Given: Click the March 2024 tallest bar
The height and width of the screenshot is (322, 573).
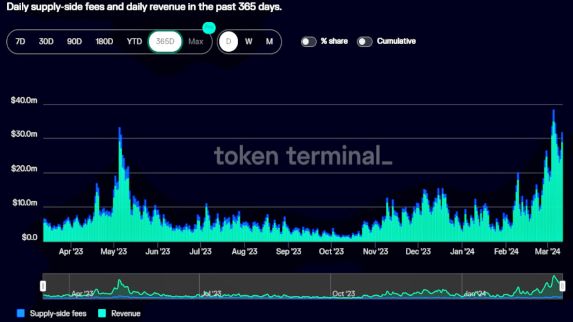Looking at the screenshot, I should [x=554, y=176].
